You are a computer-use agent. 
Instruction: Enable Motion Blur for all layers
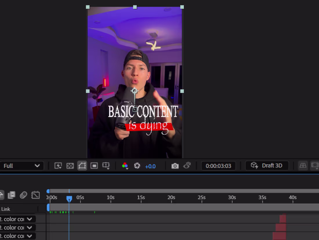[23, 195]
